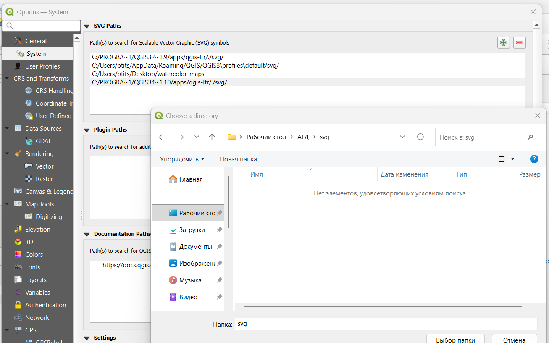549x343 pixels.
Task: Refresh the svg folder listing
Action: pyautogui.click(x=420, y=137)
